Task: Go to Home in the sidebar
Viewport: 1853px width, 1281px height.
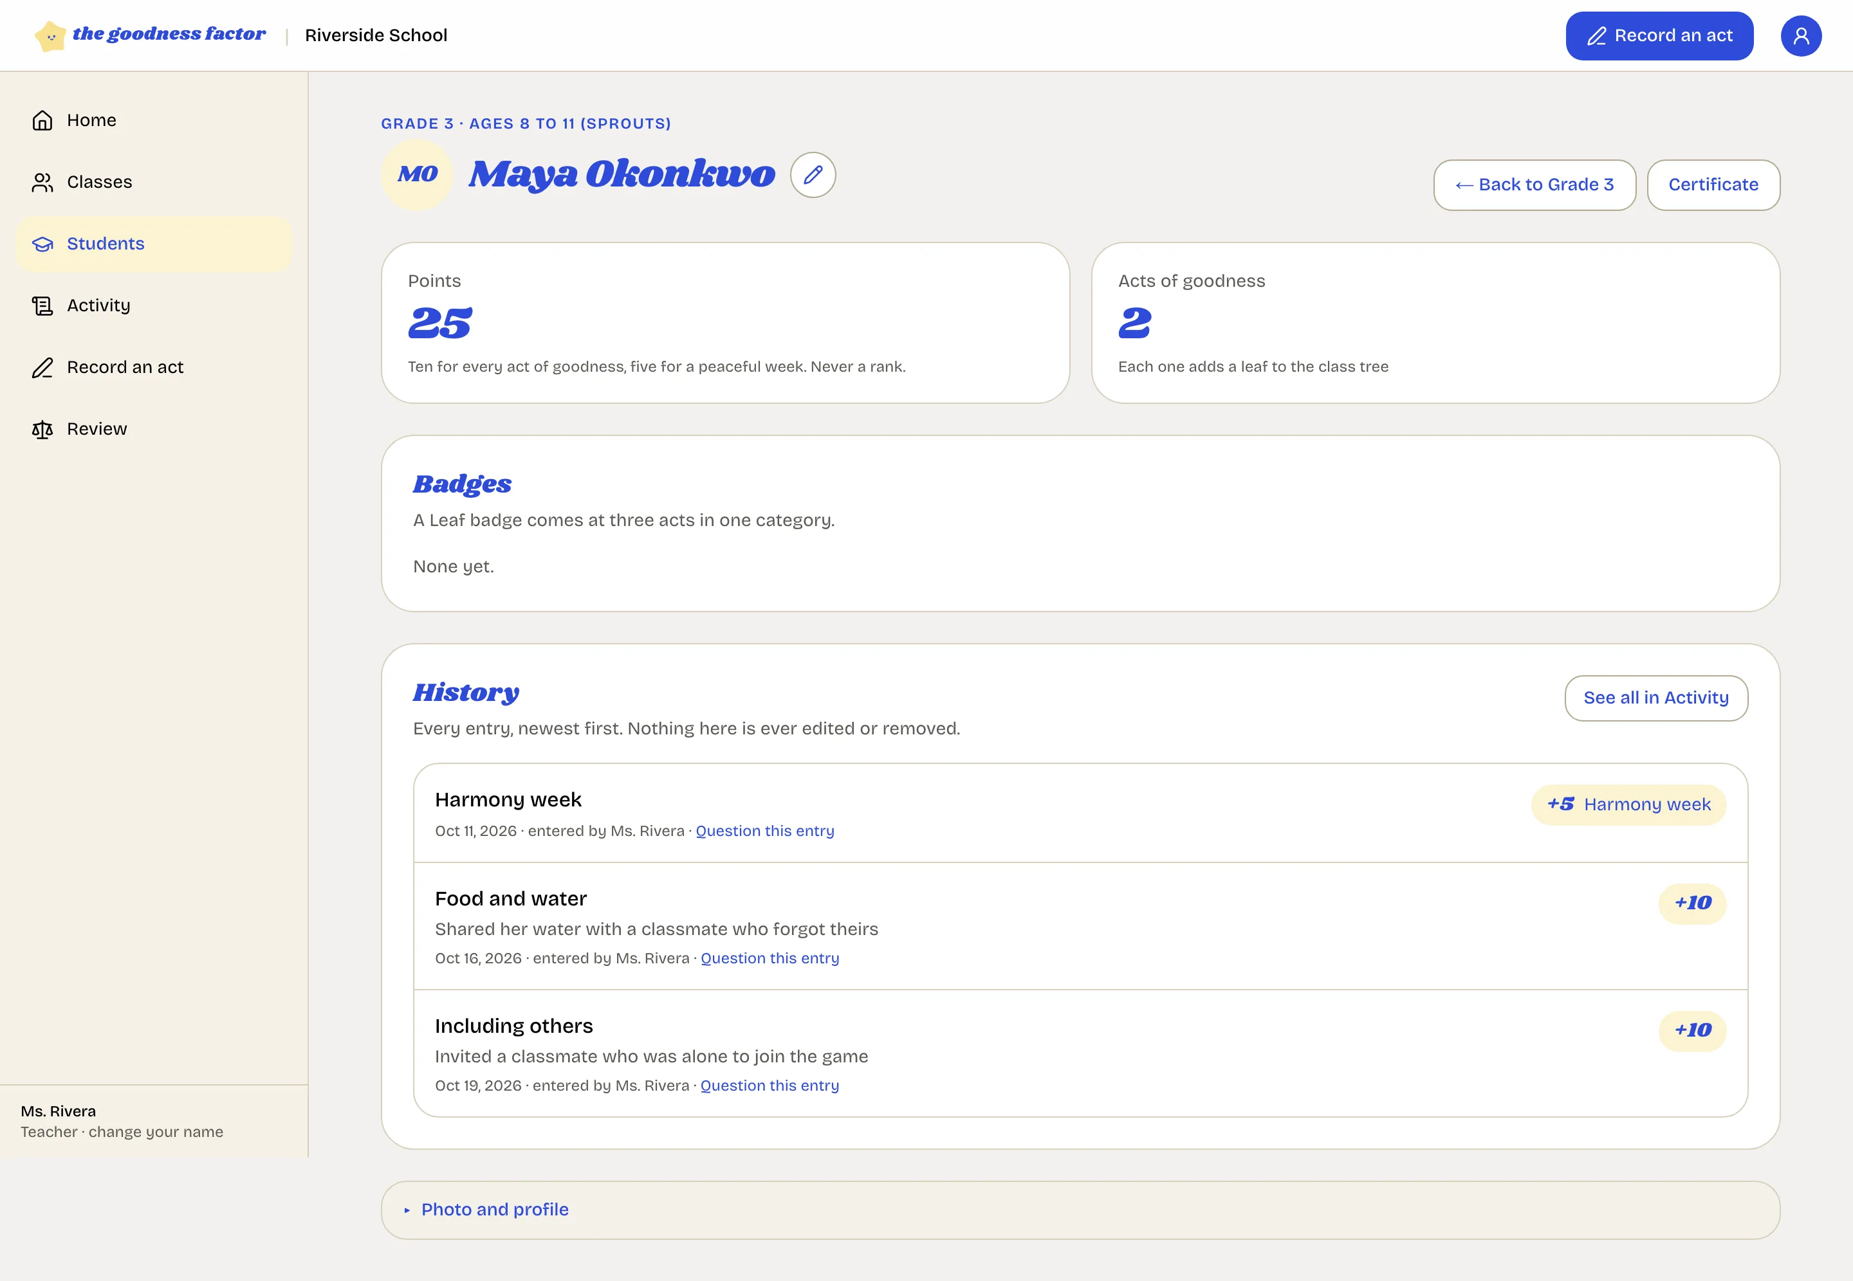Action: pyautogui.click(x=153, y=120)
